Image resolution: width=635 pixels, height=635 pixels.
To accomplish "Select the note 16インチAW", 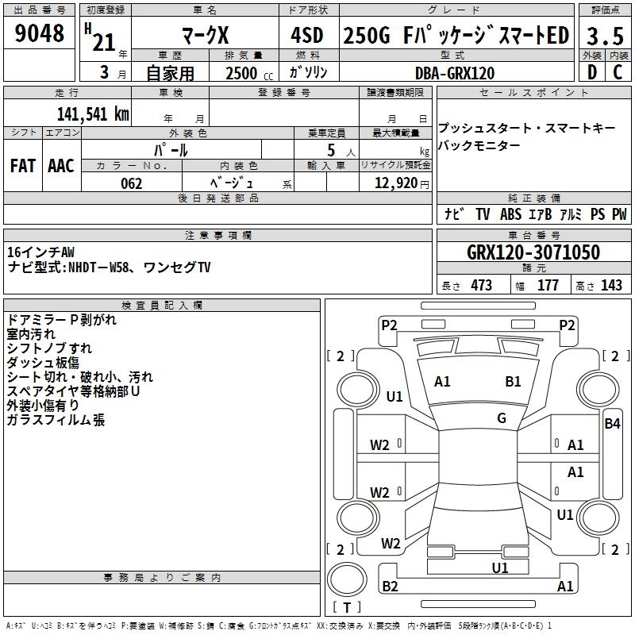I will (x=41, y=252).
